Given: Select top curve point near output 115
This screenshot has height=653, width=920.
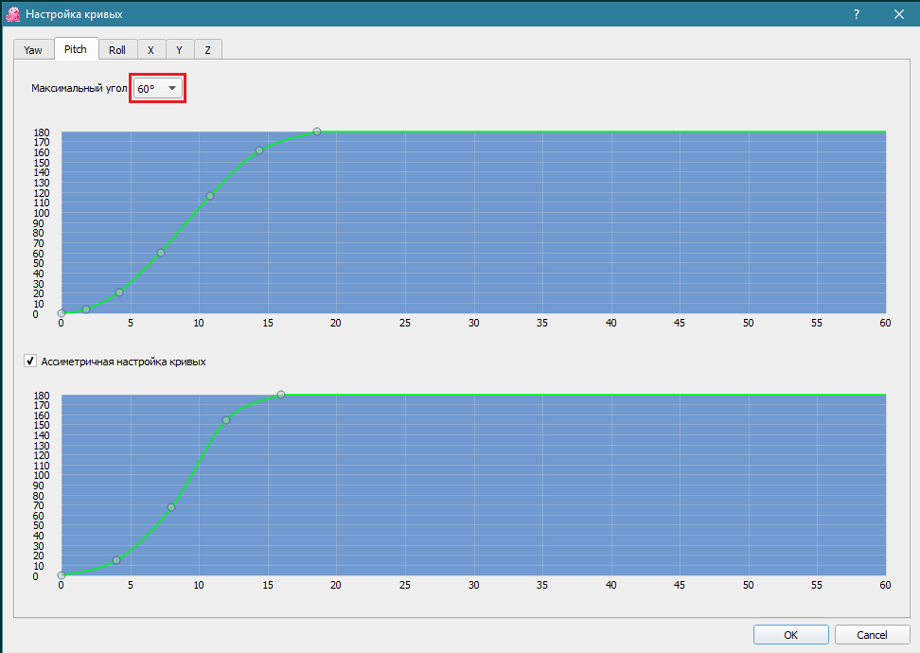Looking at the screenshot, I should [x=210, y=196].
